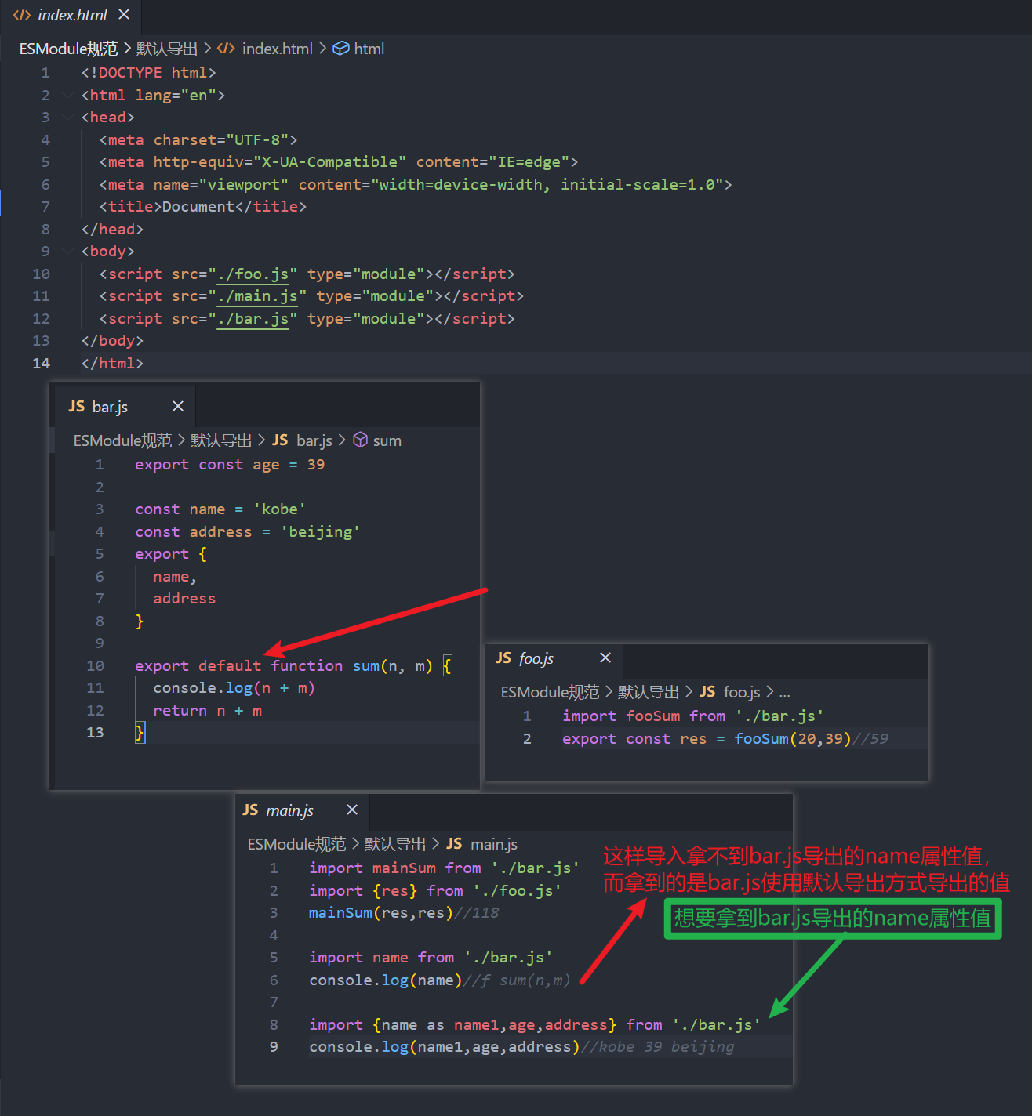1032x1116 pixels.
Task: Click line number 9 in main.js gutter
Action: coord(274,1047)
